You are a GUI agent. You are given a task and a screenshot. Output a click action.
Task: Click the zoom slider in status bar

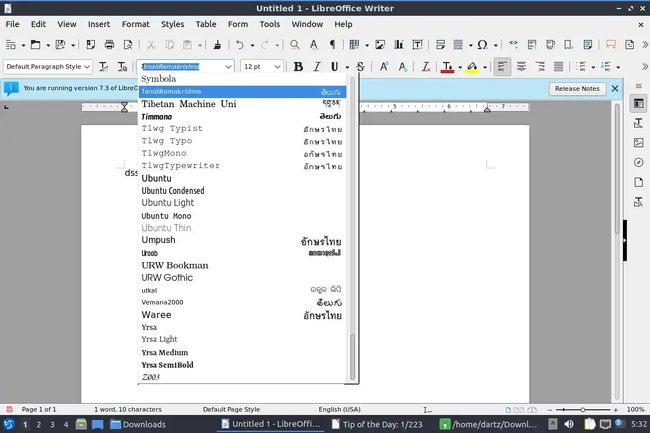pyautogui.click(x=583, y=410)
